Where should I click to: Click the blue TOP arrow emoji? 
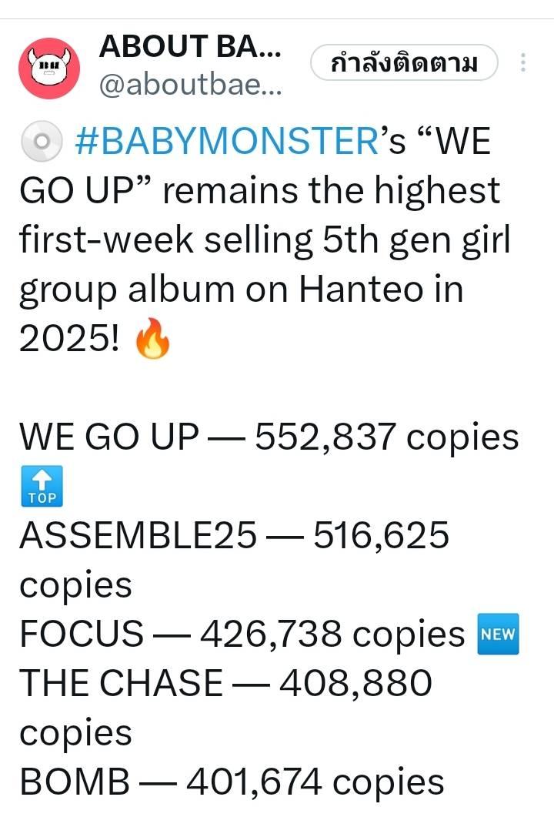click(41, 486)
